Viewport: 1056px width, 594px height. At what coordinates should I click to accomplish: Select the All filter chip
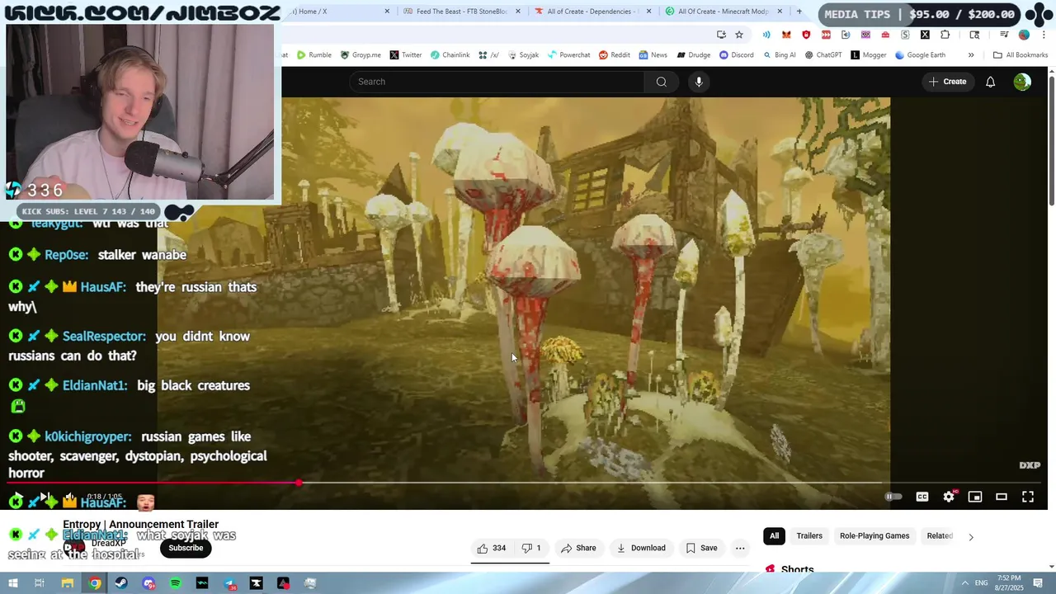[774, 536]
